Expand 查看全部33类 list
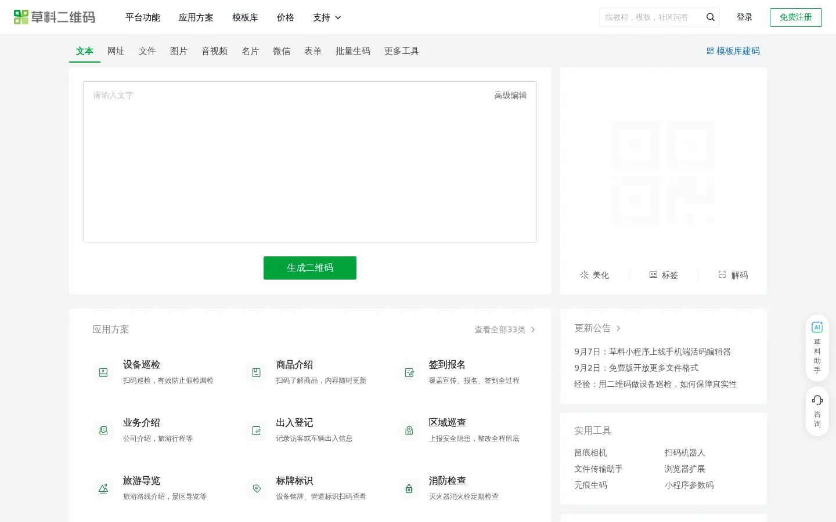The image size is (836, 522). pos(505,329)
